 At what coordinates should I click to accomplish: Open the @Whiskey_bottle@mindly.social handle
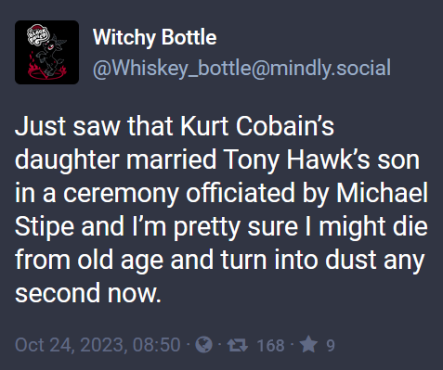click(x=241, y=68)
